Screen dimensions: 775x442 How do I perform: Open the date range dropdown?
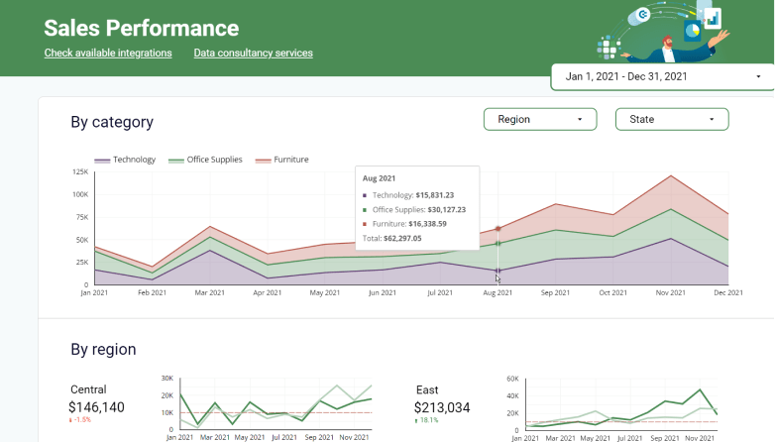click(x=662, y=76)
